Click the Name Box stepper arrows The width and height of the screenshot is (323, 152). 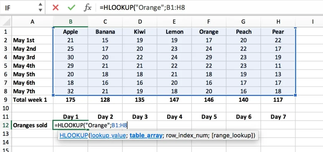40,7
